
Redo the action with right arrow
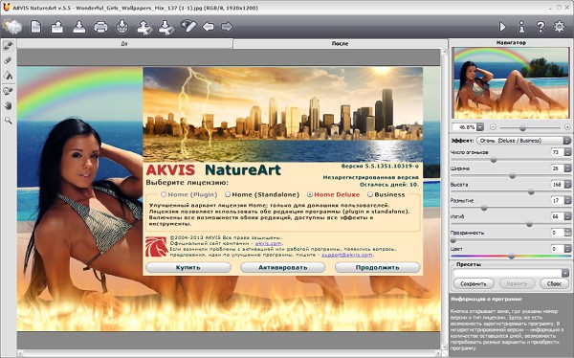pos(227,27)
